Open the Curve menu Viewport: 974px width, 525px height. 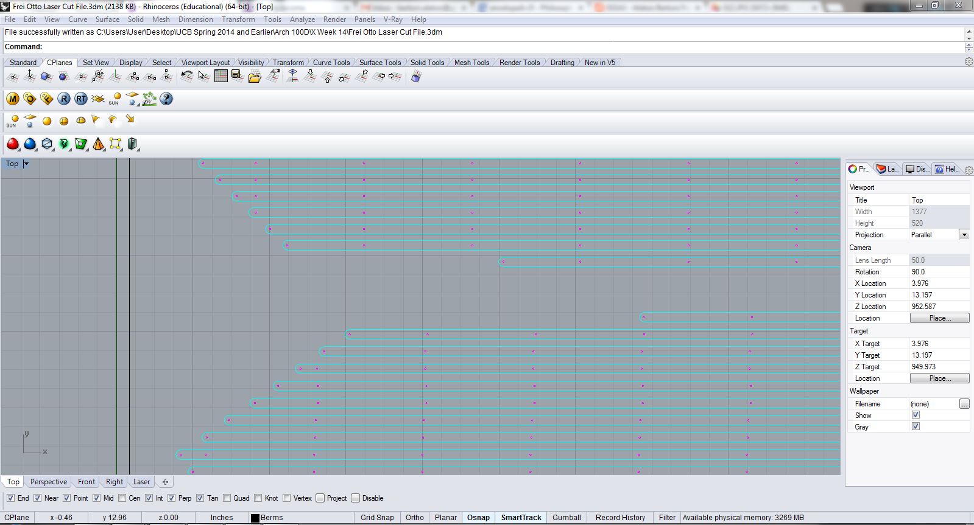pos(77,19)
